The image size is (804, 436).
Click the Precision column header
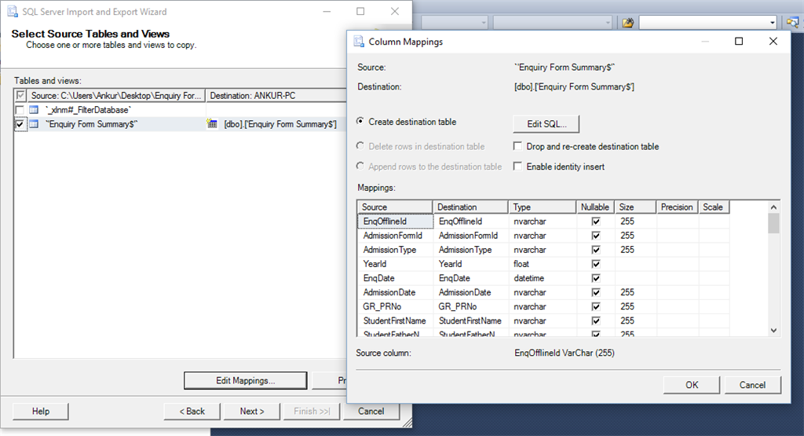pyautogui.click(x=678, y=207)
